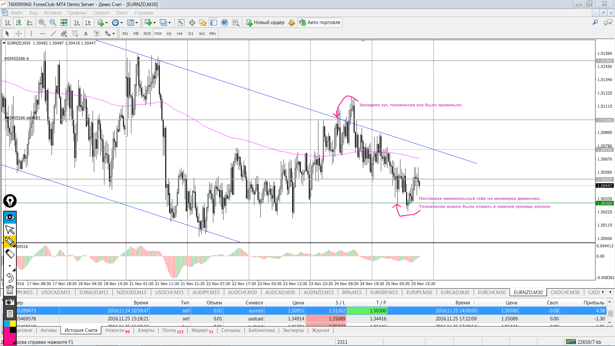Open MetaEditor yellow book icon

click(291, 22)
